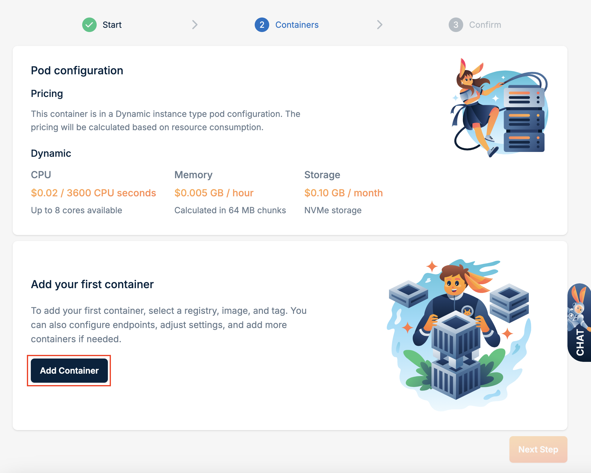This screenshot has height=473, width=591.
Task: Click the Dynamic pricing subheading
Action: tap(51, 153)
